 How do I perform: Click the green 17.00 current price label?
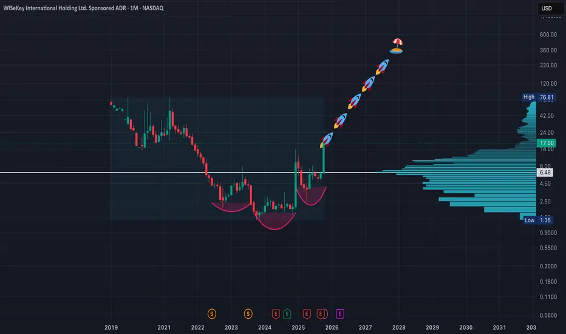coord(547,143)
